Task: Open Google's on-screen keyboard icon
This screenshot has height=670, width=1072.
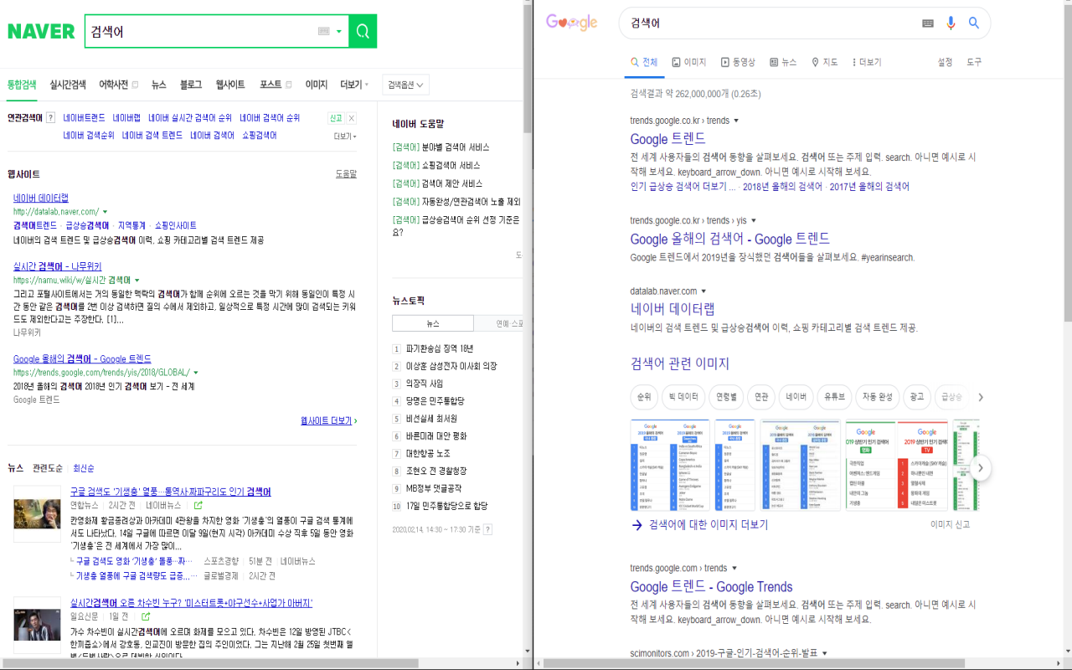Action: click(926, 23)
